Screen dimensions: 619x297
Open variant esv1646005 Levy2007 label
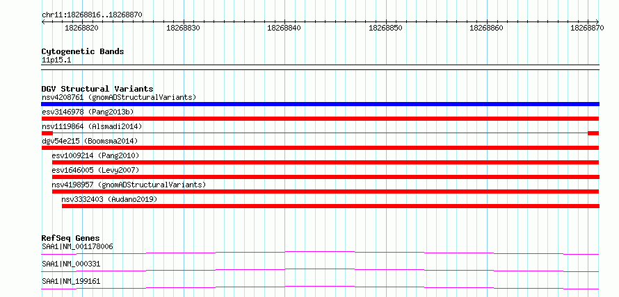point(95,170)
